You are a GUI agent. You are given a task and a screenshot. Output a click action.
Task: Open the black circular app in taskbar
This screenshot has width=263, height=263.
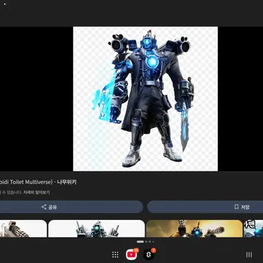point(149,255)
